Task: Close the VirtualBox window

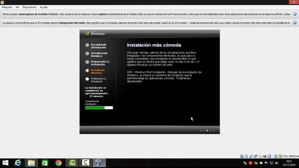Action: point(294,2)
